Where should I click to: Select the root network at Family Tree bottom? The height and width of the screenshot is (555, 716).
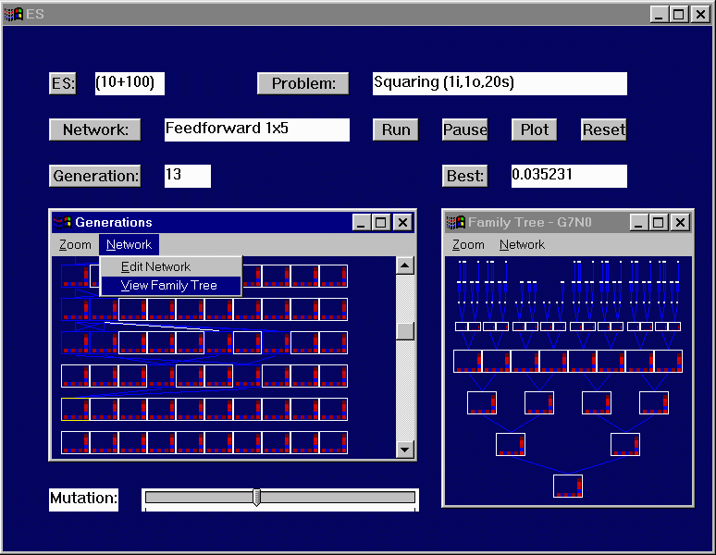(x=568, y=486)
